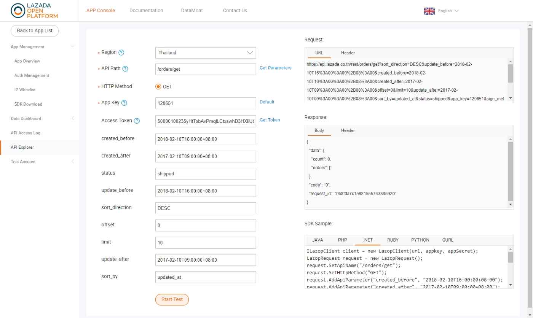Switch to the Response Body tab
The height and width of the screenshot is (318, 533).
319,130
